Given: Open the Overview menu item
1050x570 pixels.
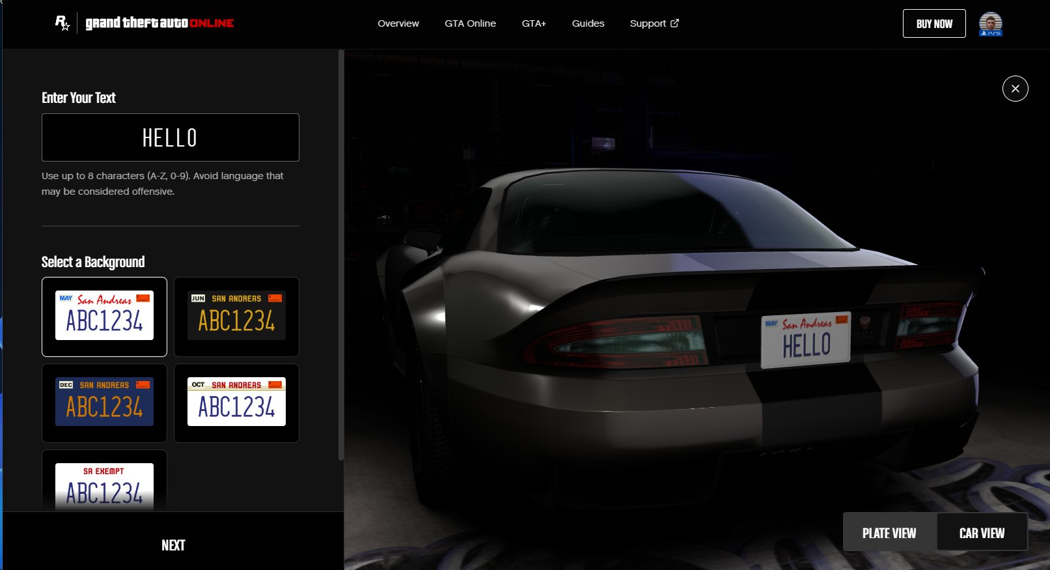Looking at the screenshot, I should pyautogui.click(x=398, y=23).
